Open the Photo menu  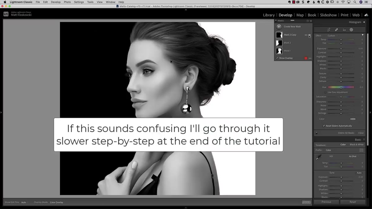pyautogui.click(x=67, y=2)
